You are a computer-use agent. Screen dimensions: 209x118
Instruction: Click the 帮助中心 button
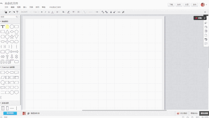(194, 113)
